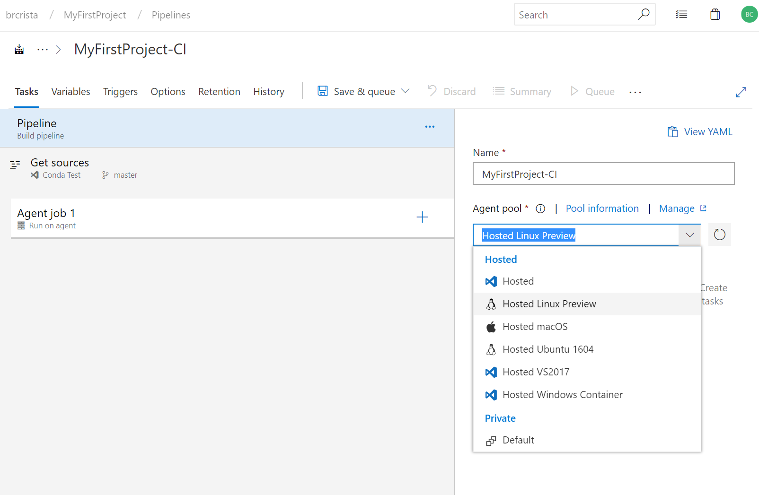The height and width of the screenshot is (495, 759).
Task: Click the Discard button
Action: point(451,91)
